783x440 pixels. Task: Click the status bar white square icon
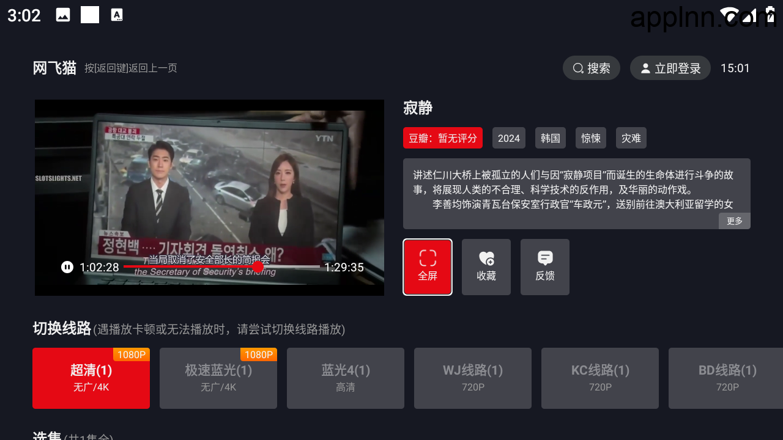tap(90, 15)
